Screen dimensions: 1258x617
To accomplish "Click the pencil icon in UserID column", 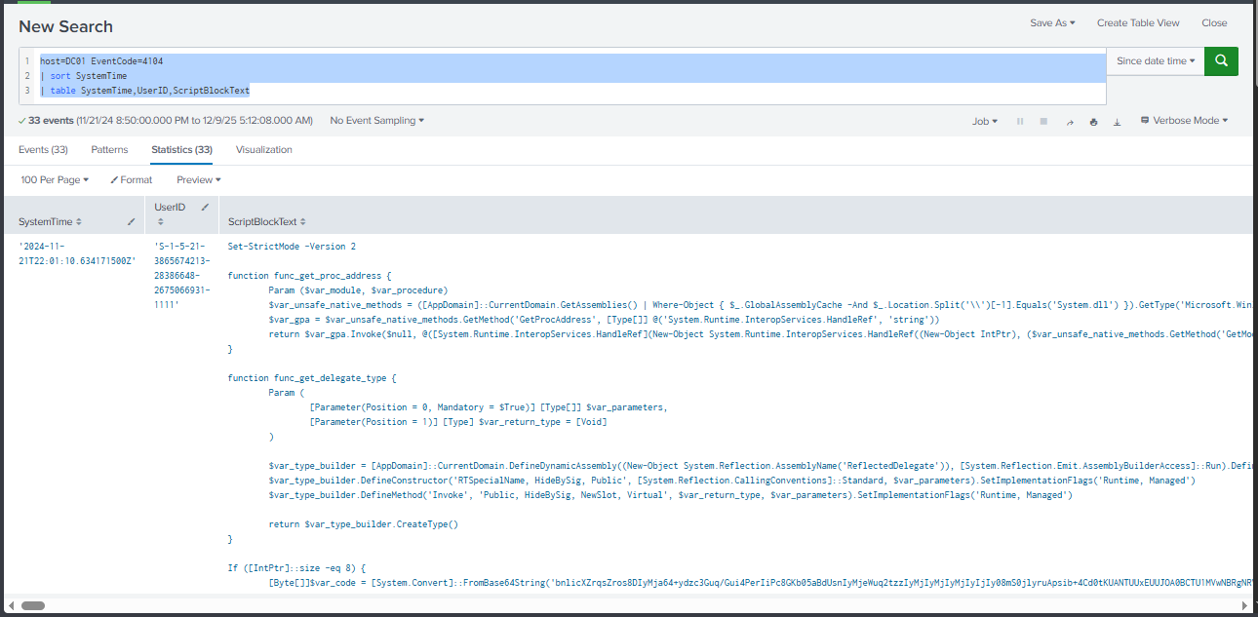I will [205, 208].
